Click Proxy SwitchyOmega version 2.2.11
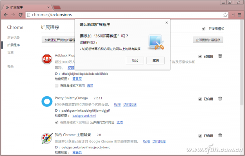This screenshot has width=245, height=156. tap(98, 98)
